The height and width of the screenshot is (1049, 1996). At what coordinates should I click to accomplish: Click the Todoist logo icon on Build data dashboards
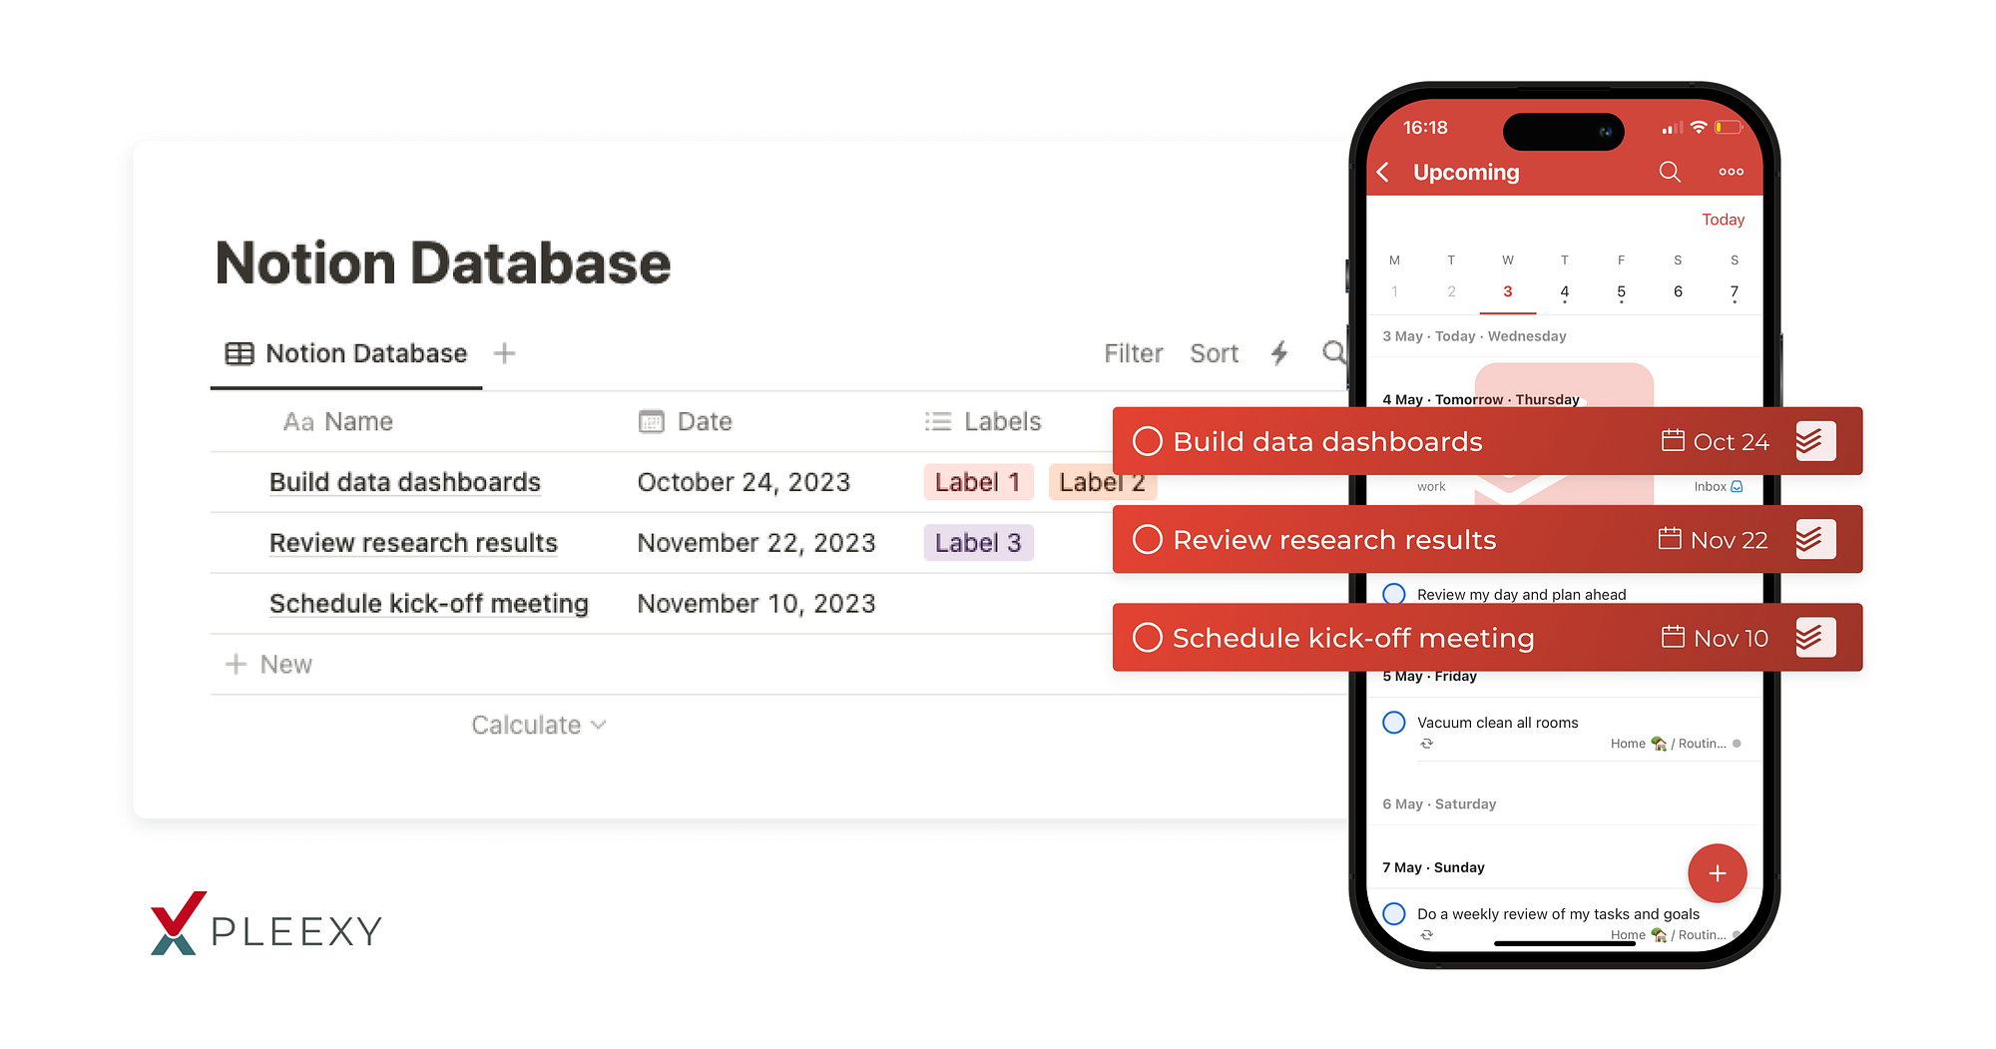tap(1814, 440)
